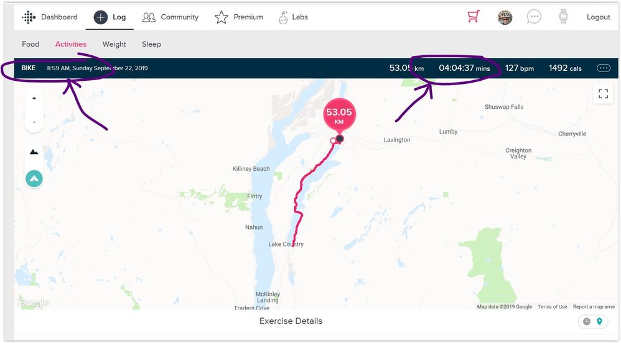Open the messages chat bubble
The image size is (621, 343).
pos(534,17)
